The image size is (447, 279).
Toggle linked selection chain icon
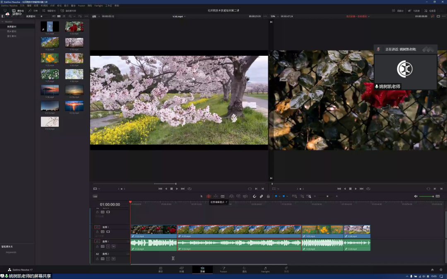click(262, 196)
